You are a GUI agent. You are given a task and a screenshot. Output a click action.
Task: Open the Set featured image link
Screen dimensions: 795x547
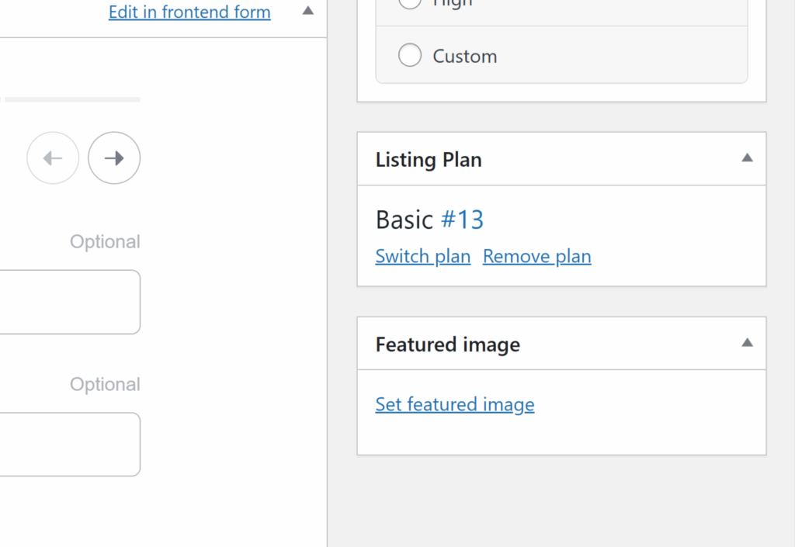coord(454,405)
